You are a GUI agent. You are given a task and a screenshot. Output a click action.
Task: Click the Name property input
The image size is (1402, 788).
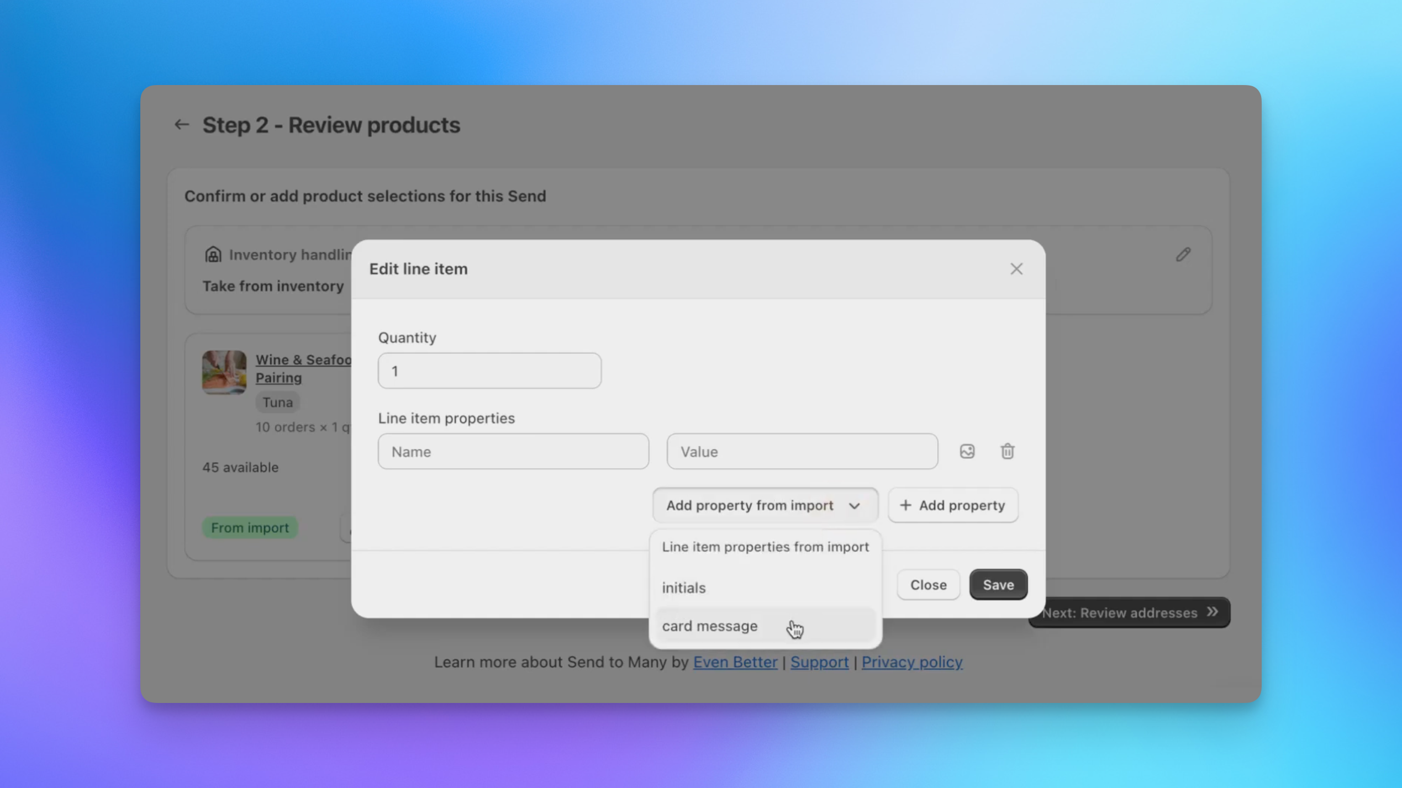click(513, 451)
